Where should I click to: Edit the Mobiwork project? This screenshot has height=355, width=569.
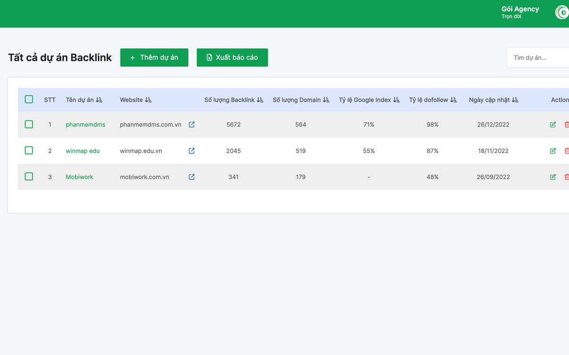pyautogui.click(x=553, y=177)
